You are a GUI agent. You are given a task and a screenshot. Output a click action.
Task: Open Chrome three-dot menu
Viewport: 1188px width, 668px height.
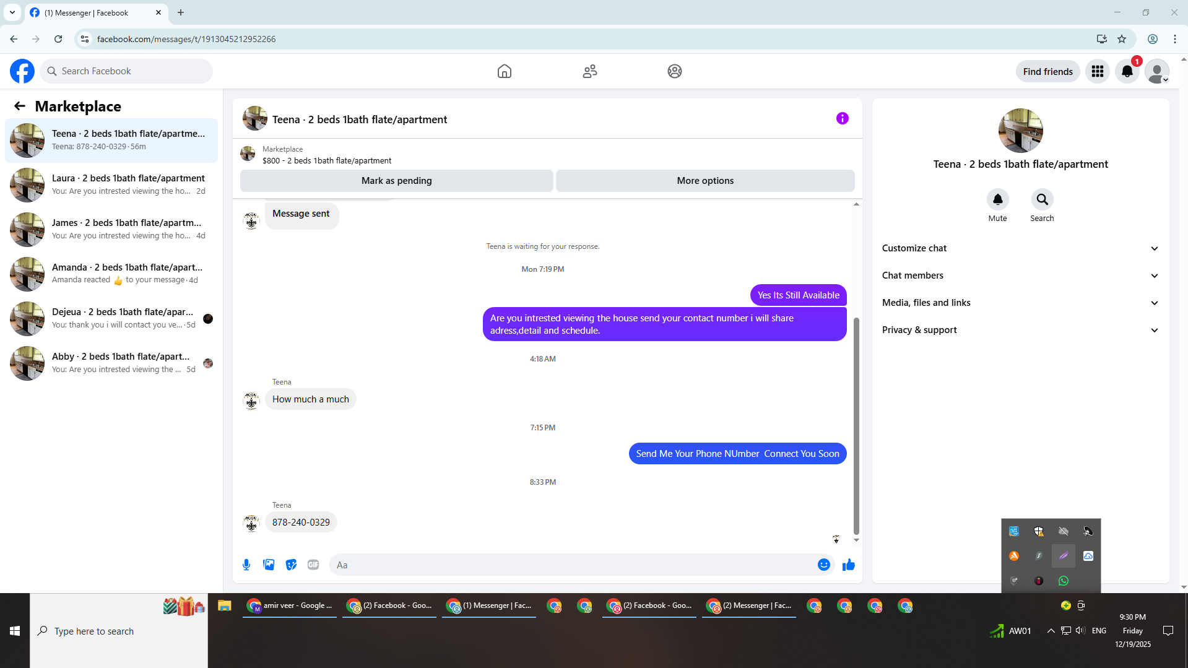coord(1175,39)
